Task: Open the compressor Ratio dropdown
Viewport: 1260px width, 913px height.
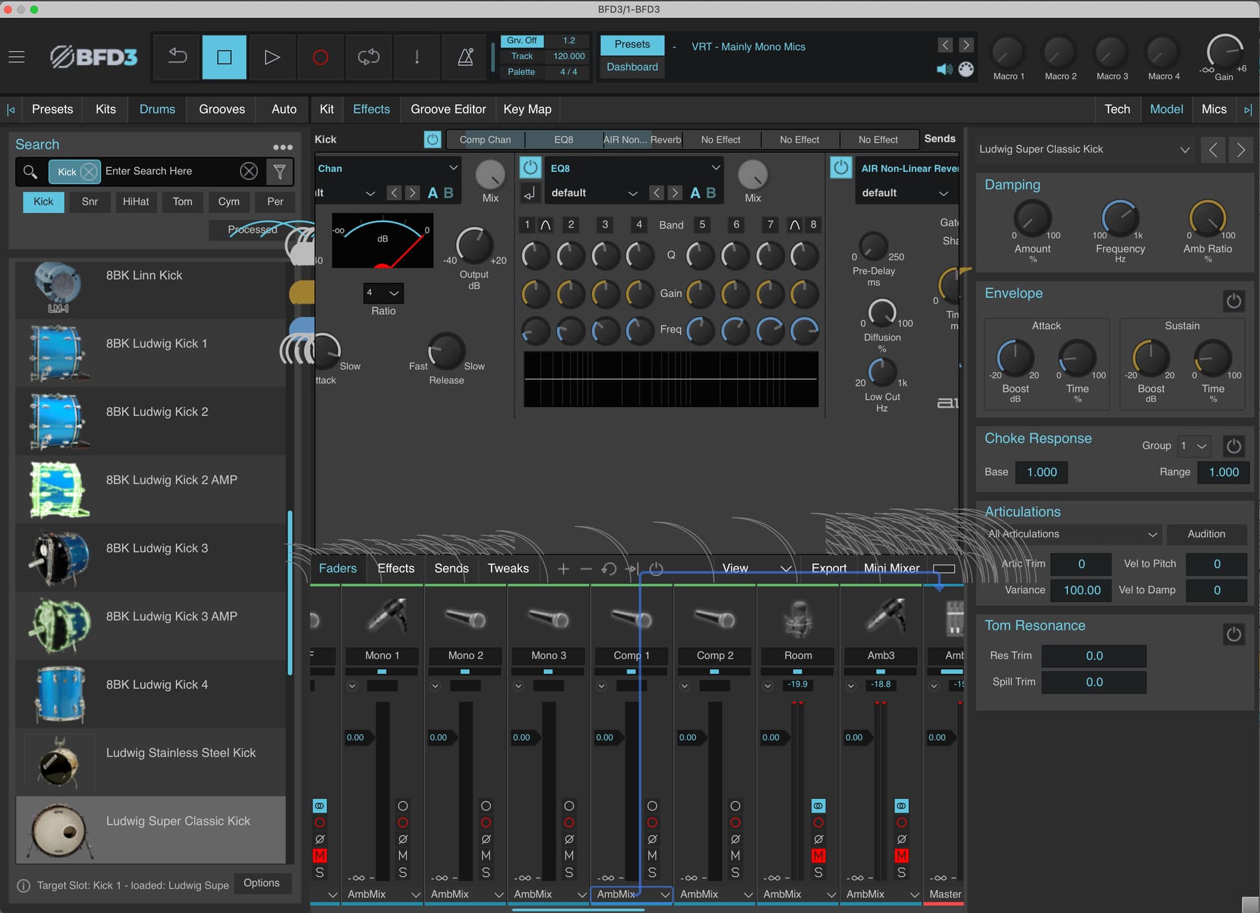Action: click(384, 293)
